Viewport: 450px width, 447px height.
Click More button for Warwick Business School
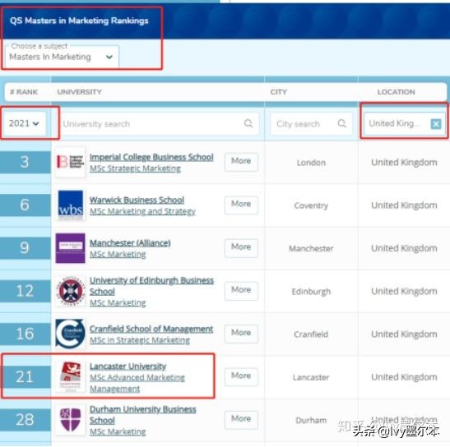coord(241,205)
